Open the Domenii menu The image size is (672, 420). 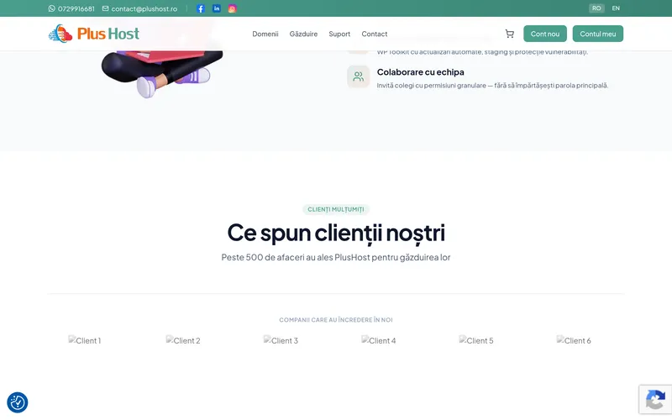click(265, 34)
